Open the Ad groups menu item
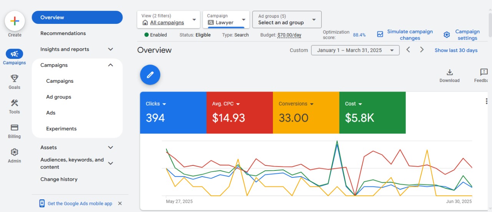The image size is (492, 212). (58, 97)
